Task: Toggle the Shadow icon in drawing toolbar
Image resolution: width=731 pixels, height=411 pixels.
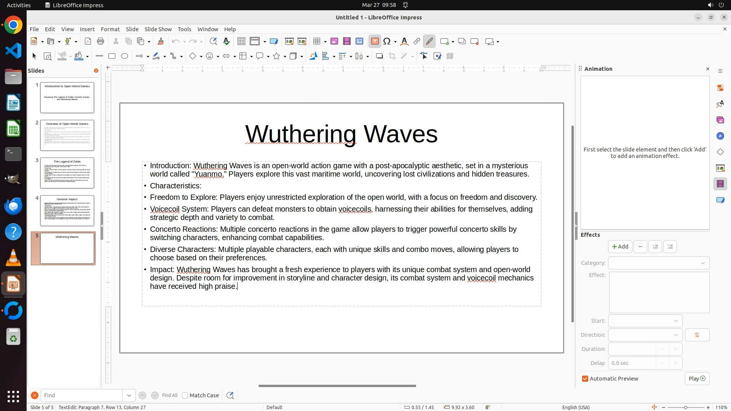Action: [x=379, y=56]
